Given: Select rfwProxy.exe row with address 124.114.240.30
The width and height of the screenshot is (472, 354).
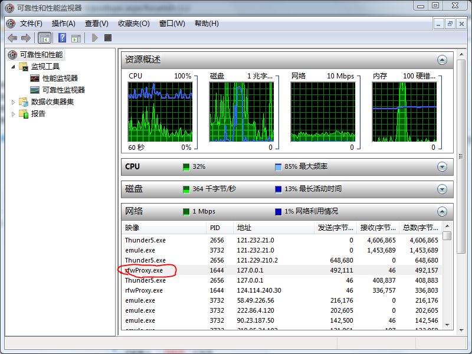Looking at the screenshot, I should pos(282,290).
